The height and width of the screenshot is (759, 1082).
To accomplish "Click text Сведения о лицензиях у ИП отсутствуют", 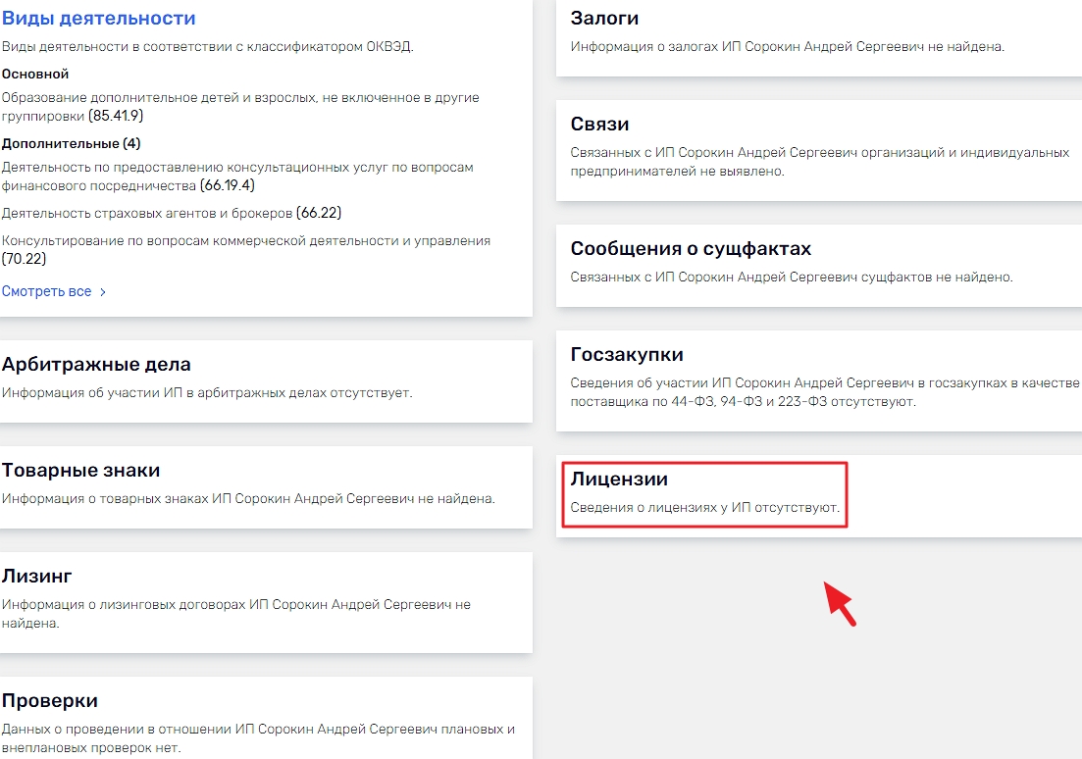I will pyautogui.click(x=705, y=510).
